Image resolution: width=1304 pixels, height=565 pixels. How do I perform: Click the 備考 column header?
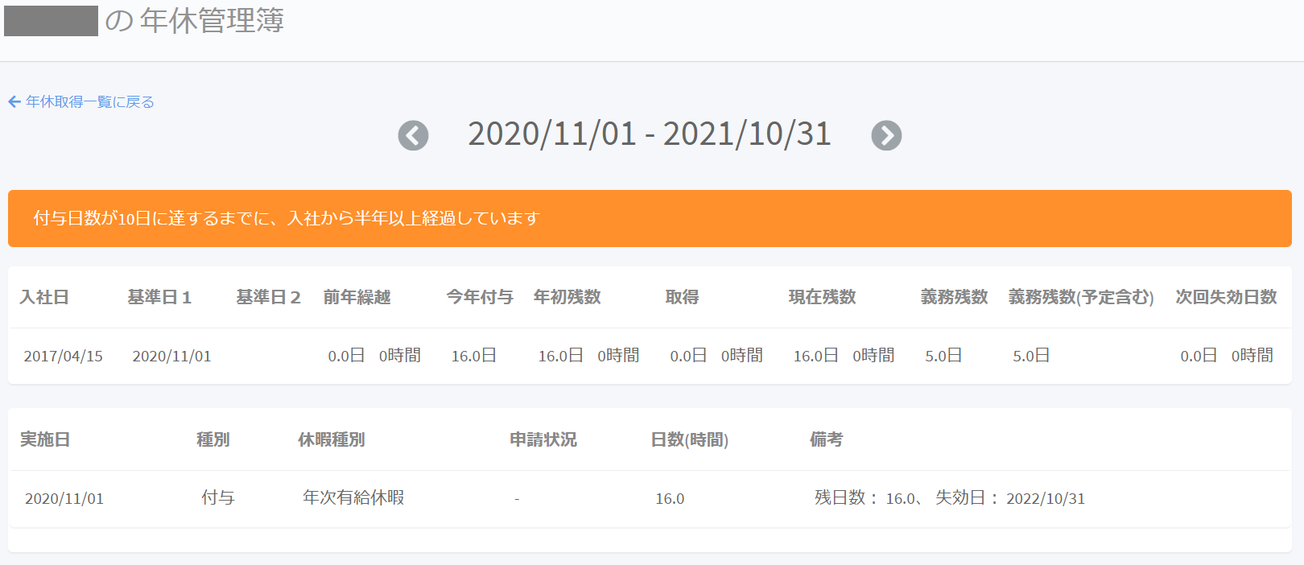pyautogui.click(x=826, y=439)
